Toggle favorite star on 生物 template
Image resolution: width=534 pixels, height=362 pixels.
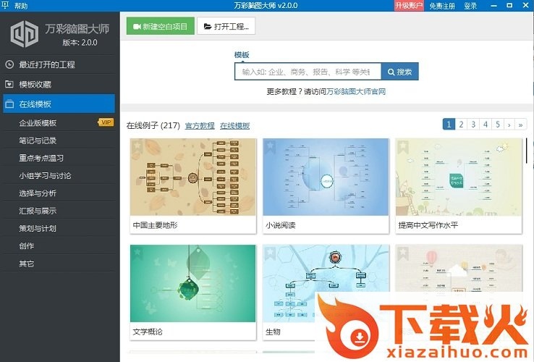coord(270,252)
